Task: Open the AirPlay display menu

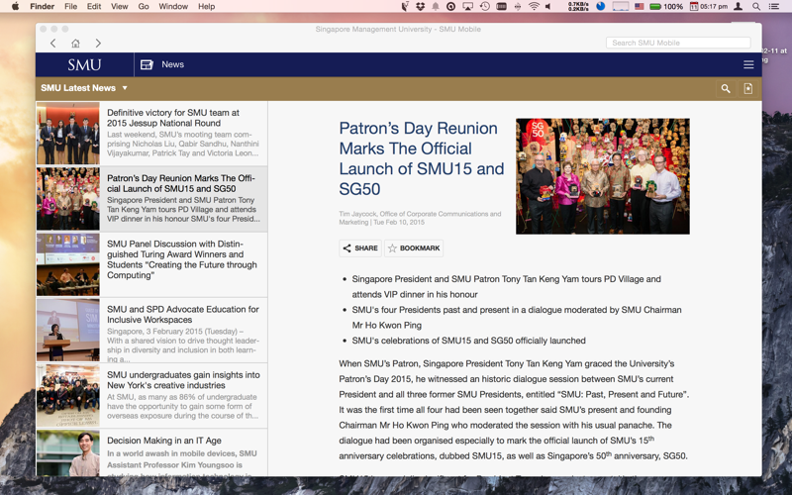Action: point(467,6)
